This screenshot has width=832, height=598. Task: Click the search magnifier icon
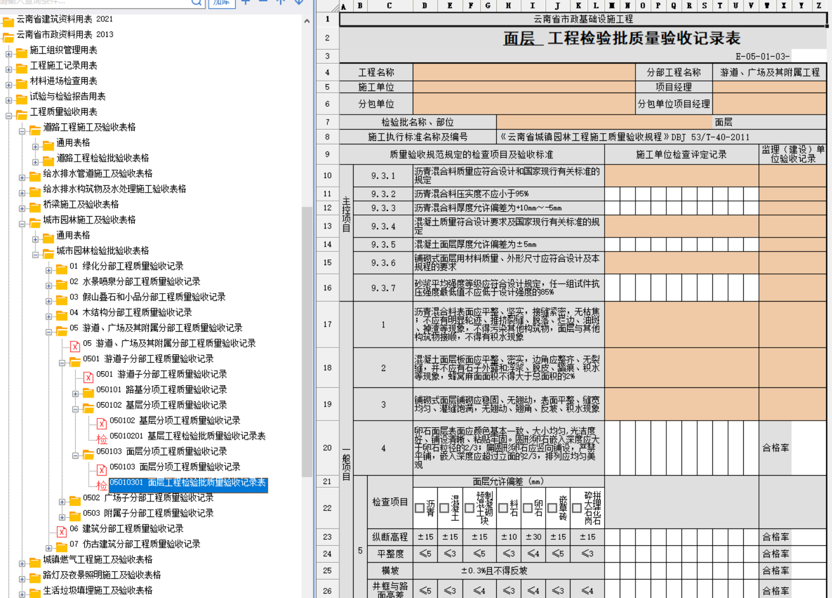(x=196, y=2)
